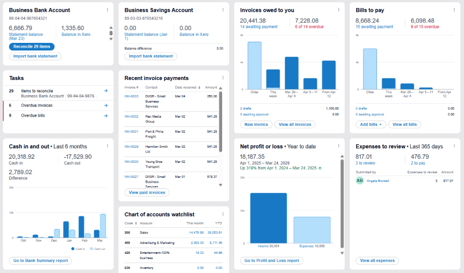Click the Mar 29 – Apr 4 invoices bar
Image resolution: width=464 pixels, height=273 pixels.
tap(292, 73)
